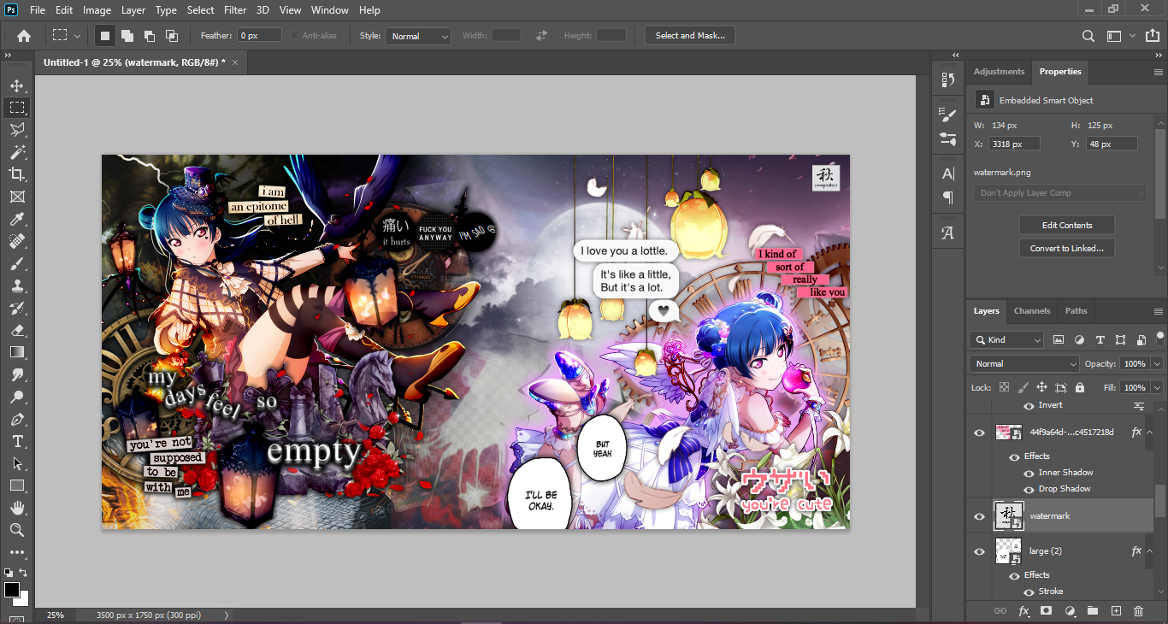Select the Rectangle shape tool
The width and height of the screenshot is (1168, 624).
point(16,486)
